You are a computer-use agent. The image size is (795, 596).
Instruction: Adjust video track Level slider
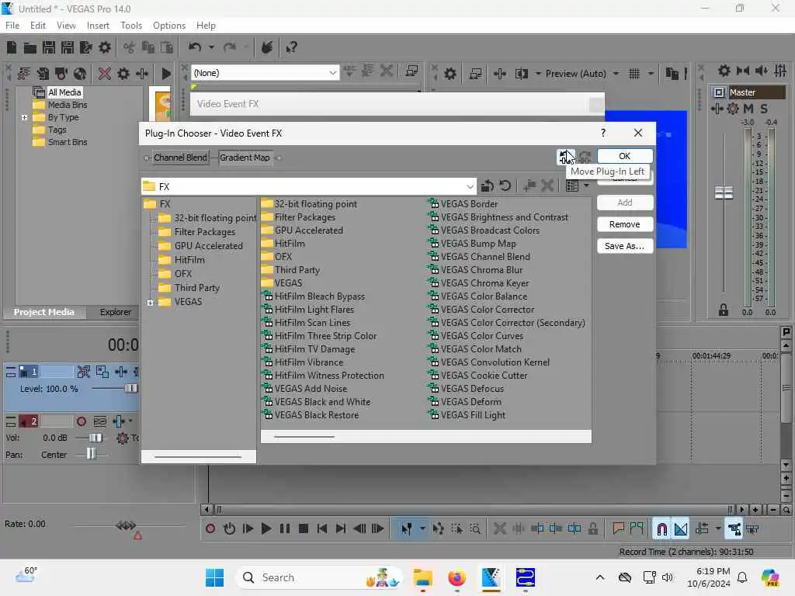(130, 389)
